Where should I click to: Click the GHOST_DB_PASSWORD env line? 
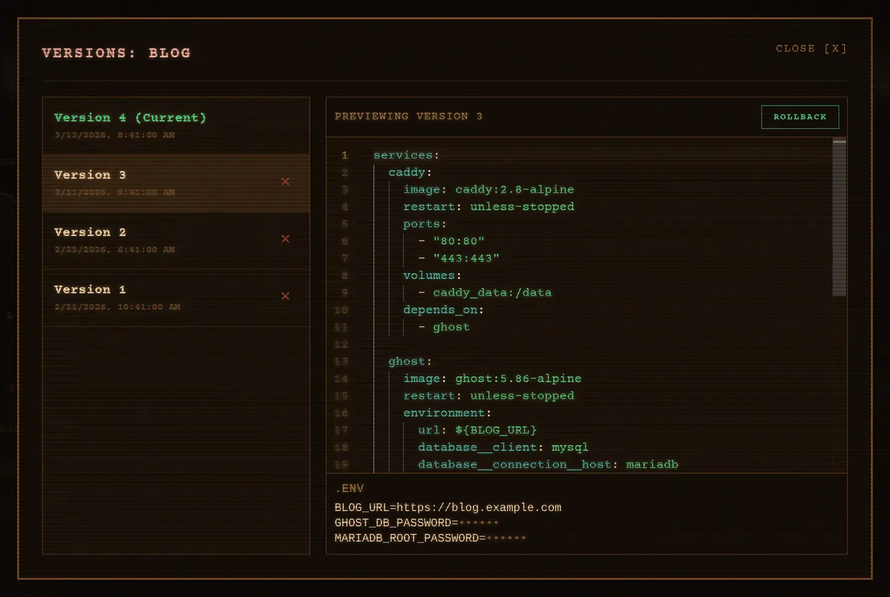click(x=417, y=523)
